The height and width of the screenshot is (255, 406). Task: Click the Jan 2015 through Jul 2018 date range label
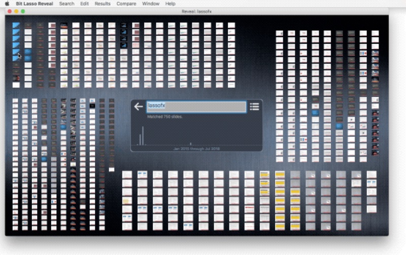[x=196, y=149]
